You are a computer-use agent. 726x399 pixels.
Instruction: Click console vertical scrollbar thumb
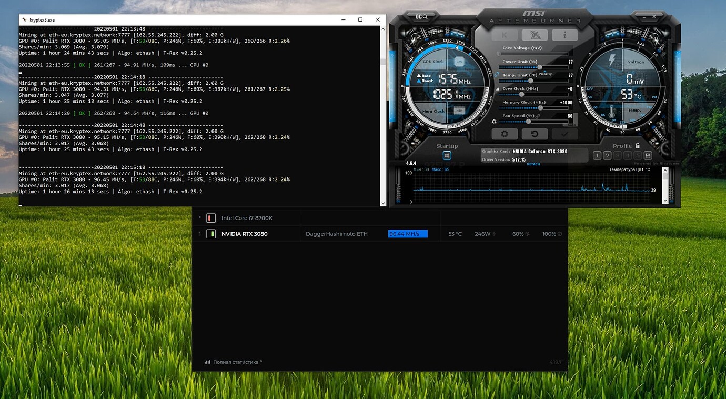(383, 62)
